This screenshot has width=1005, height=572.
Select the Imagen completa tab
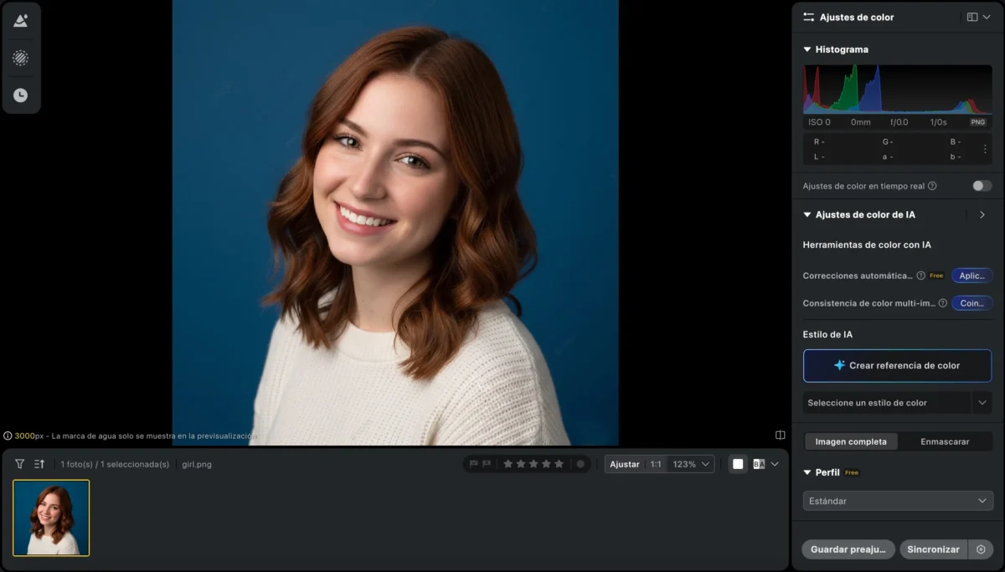click(850, 441)
